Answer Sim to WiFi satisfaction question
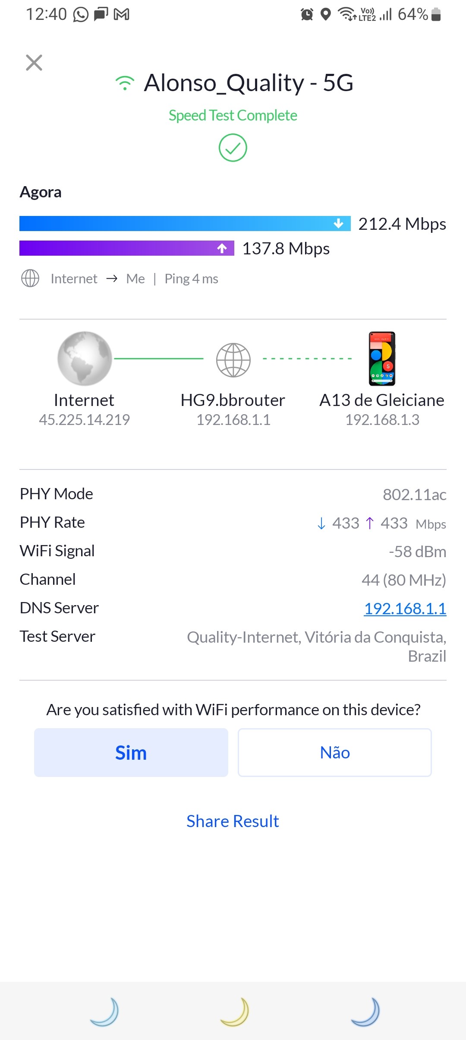The width and height of the screenshot is (466, 1040). click(131, 753)
